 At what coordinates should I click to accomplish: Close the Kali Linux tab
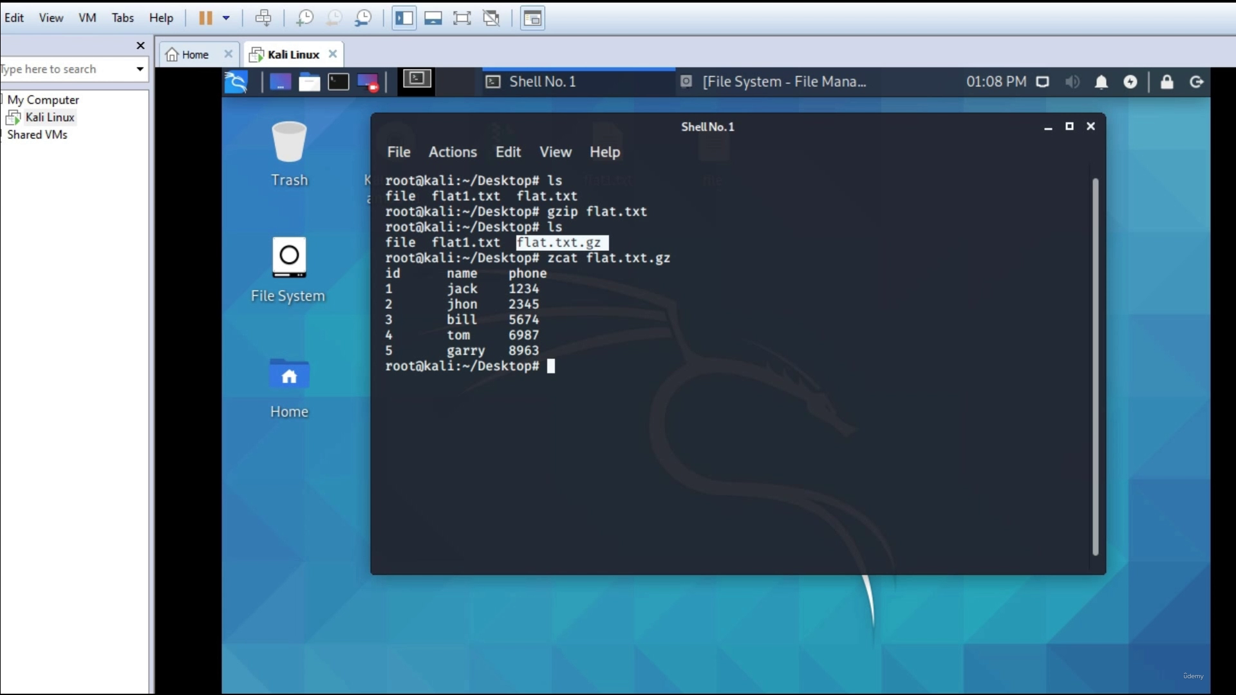click(x=333, y=54)
